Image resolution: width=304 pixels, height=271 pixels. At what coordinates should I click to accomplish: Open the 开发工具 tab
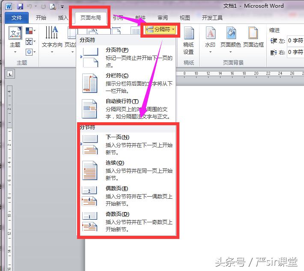(x=212, y=18)
